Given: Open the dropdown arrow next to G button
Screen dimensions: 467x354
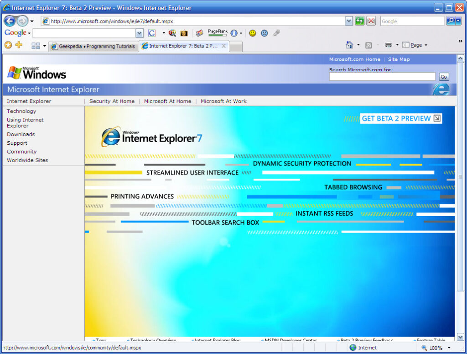Looking at the screenshot, I should point(164,33).
